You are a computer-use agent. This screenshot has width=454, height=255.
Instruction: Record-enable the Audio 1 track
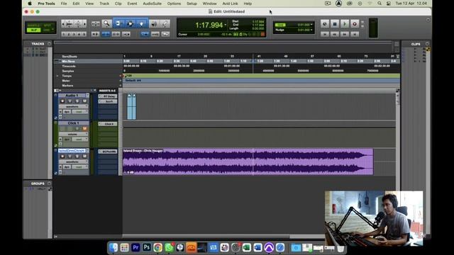pos(62,101)
